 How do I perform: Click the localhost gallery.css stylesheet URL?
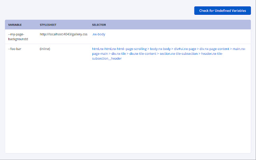(x=64, y=34)
